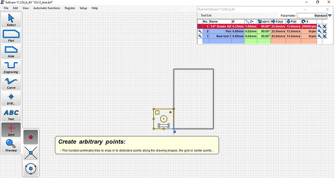Choose the Part toolpath tool
The image size is (335, 178).
[x=11, y=35]
